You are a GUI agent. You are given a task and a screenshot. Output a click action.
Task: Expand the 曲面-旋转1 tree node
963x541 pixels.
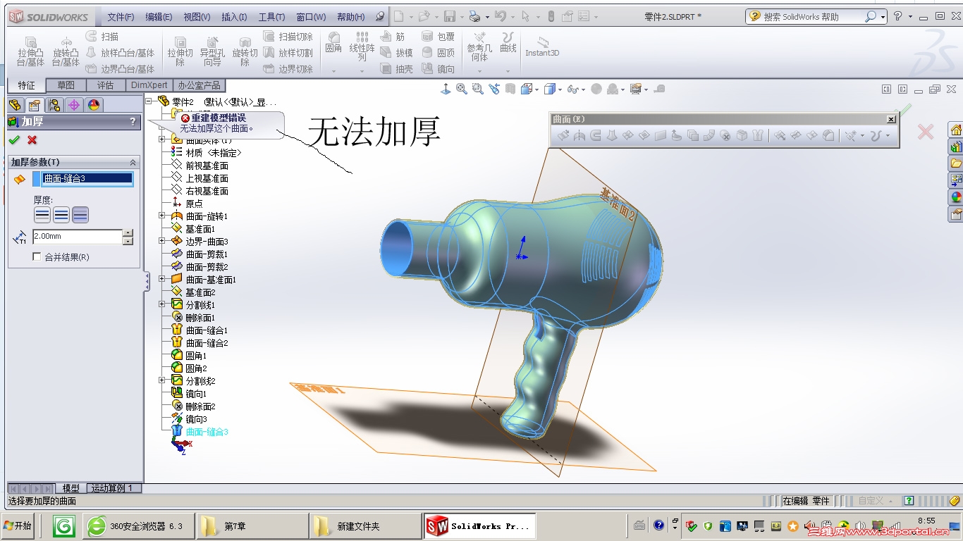(162, 216)
